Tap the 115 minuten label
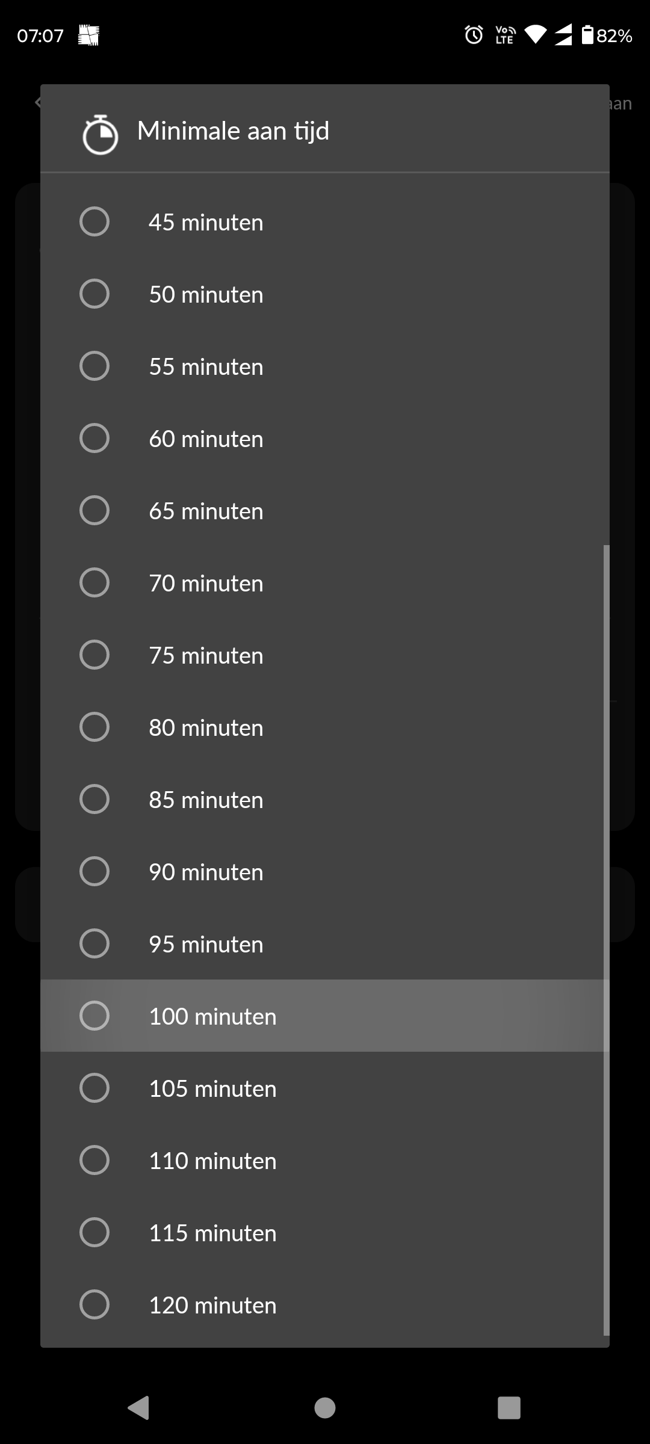Viewport: 650px width, 1444px height. tap(212, 1233)
